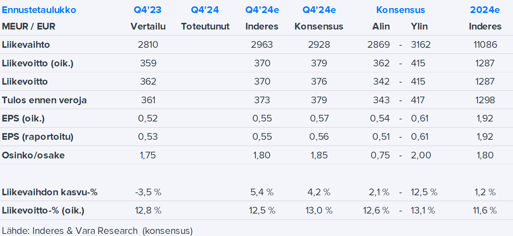The width and height of the screenshot is (513, 236).
Task: Select the MEUR / EUR unit label
Action: pos(29,26)
